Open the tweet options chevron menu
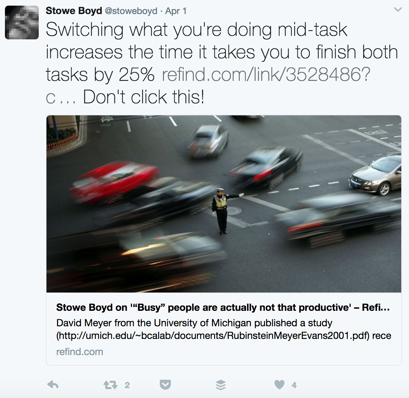The image size is (409, 398). point(398,10)
